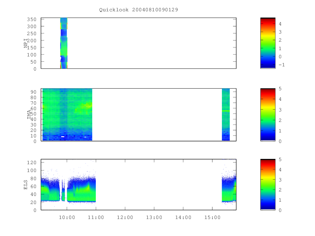Screen dimensions: 315x236
Task: Click the ELS panel color scale bar
Action: (x=268, y=185)
